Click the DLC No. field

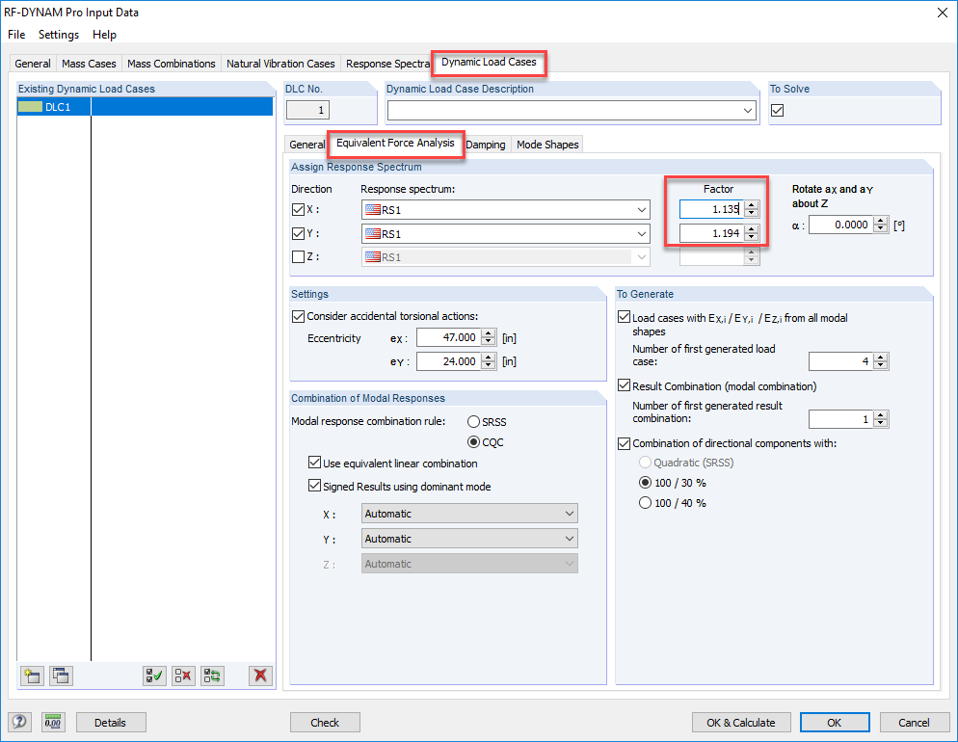pyautogui.click(x=308, y=111)
